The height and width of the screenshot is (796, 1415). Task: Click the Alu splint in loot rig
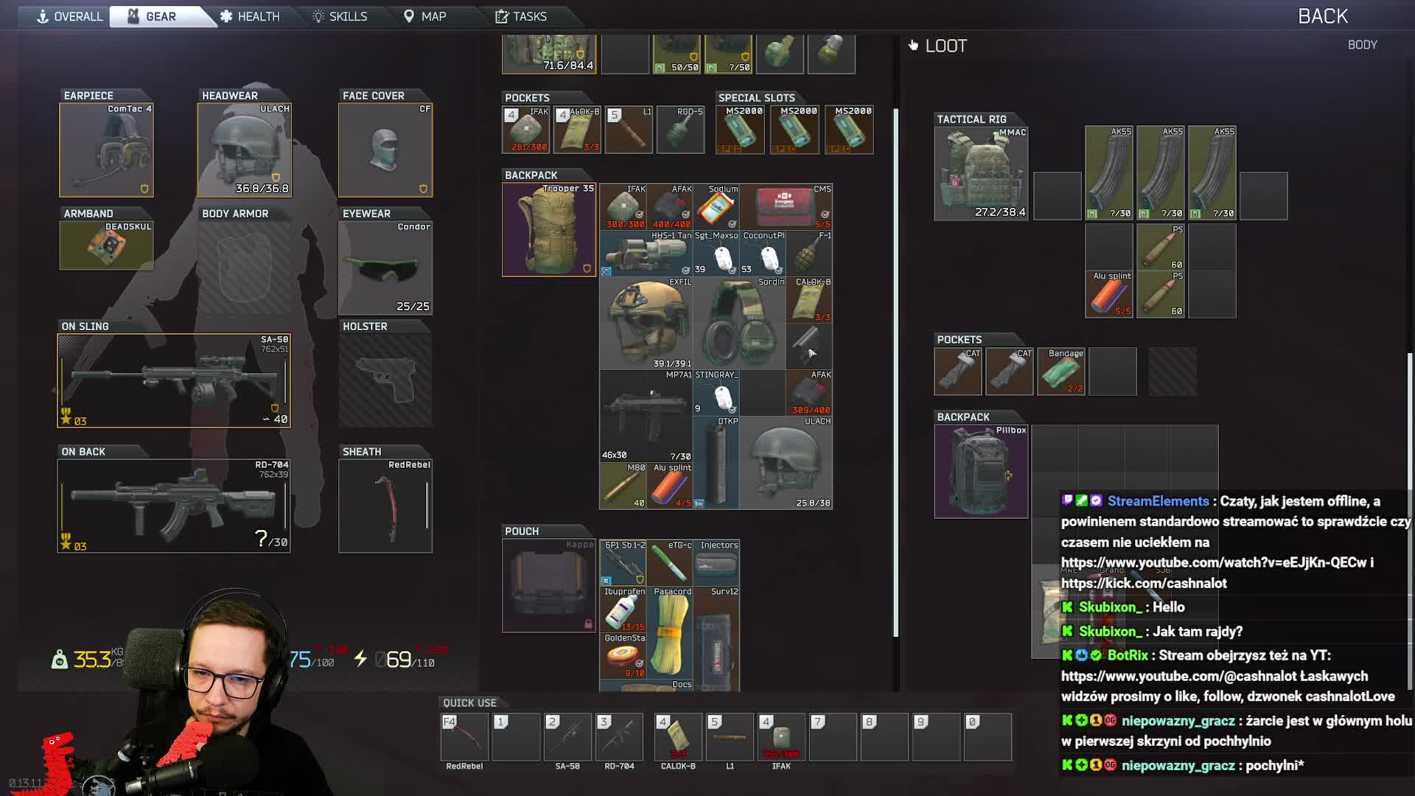click(x=1108, y=294)
